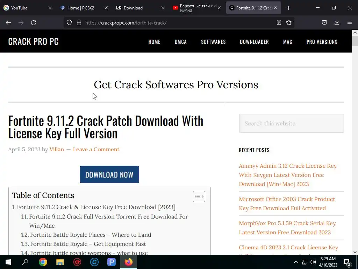Open the volume speaker tray icon
The width and height of the screenshot is (358, 269).
tap(313, 262)
